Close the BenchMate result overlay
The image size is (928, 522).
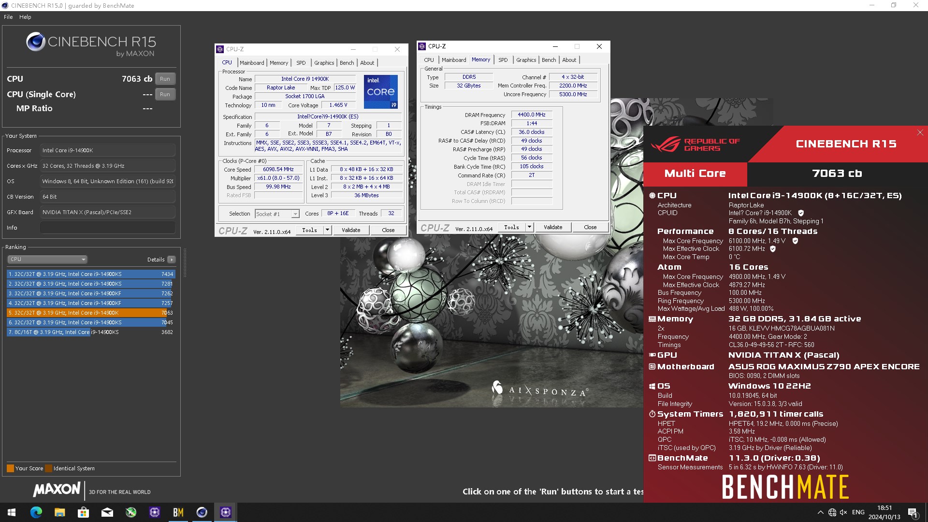(920, 132)
